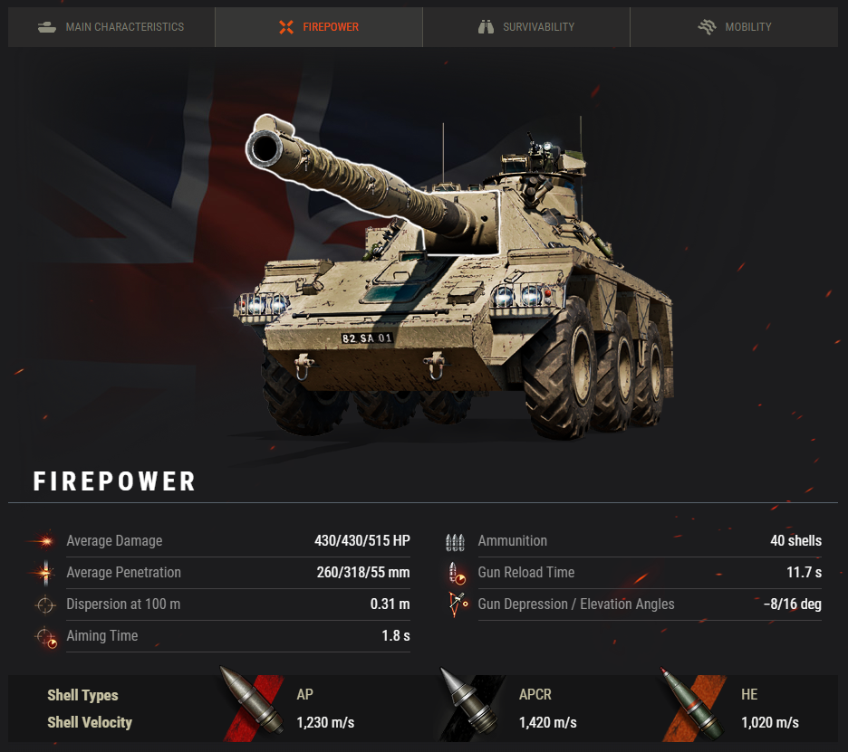Image resolution: width=848 pixels, height=752 pixels.
Task: Click the Average Penetration icon
Action: [45, 573]
